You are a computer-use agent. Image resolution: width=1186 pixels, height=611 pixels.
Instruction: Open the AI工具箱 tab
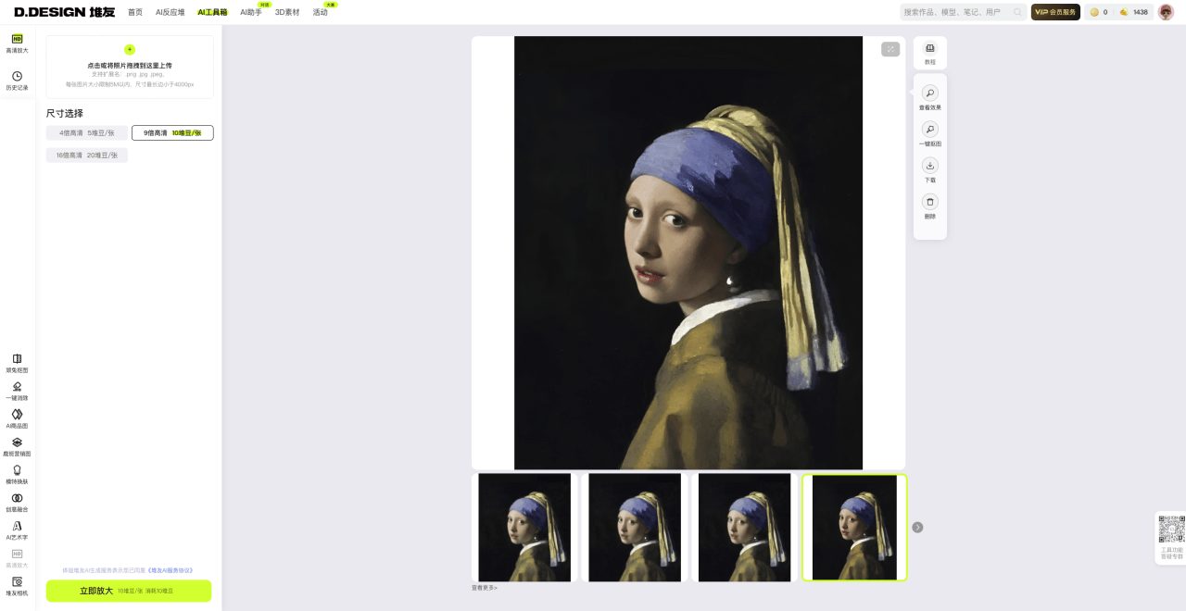click(x=212, y=12)
